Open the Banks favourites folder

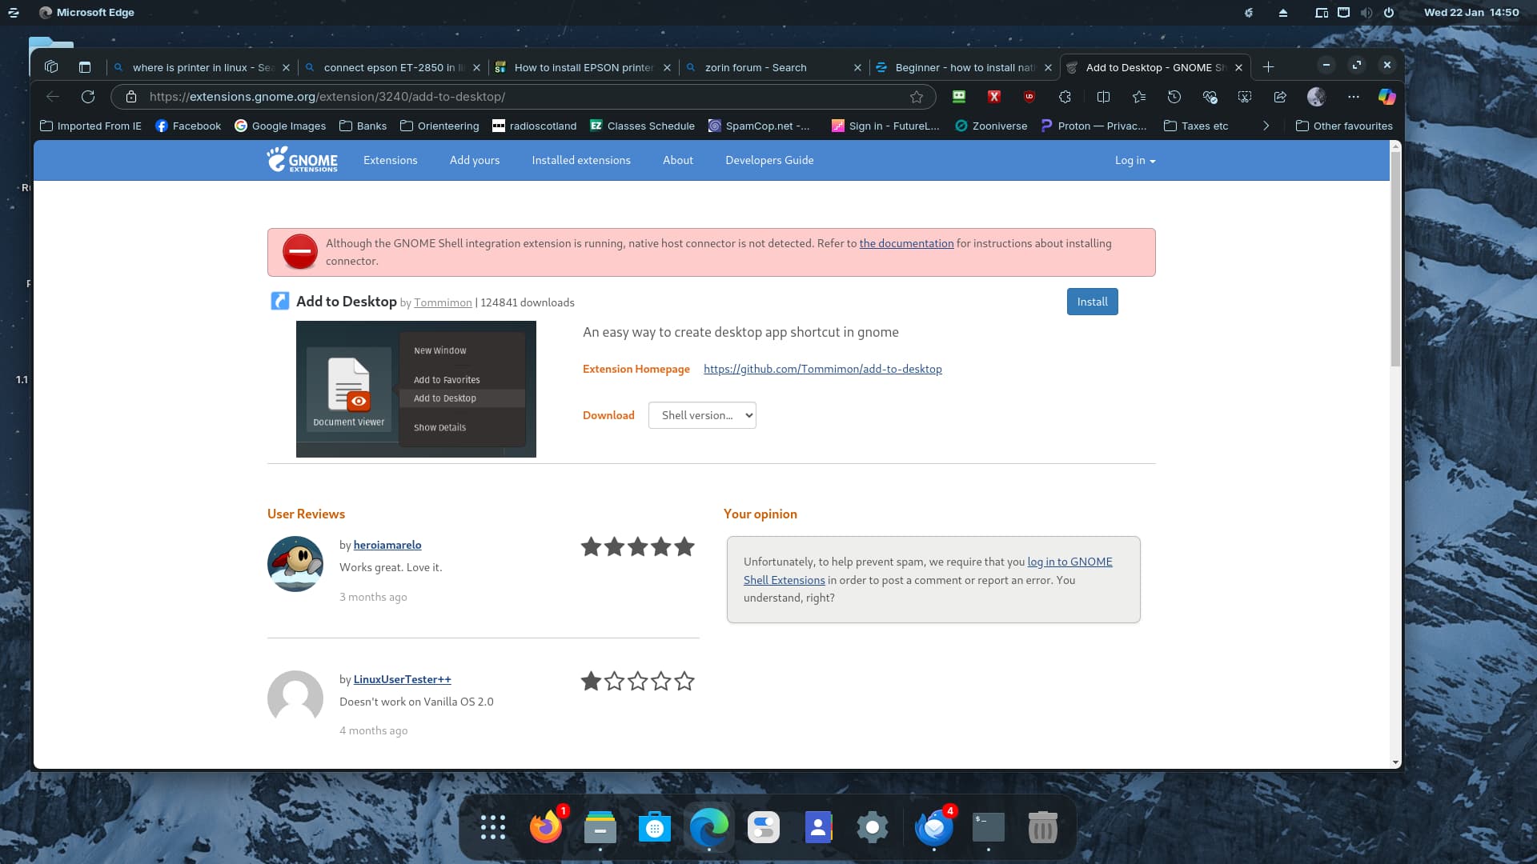click(363, 126)
